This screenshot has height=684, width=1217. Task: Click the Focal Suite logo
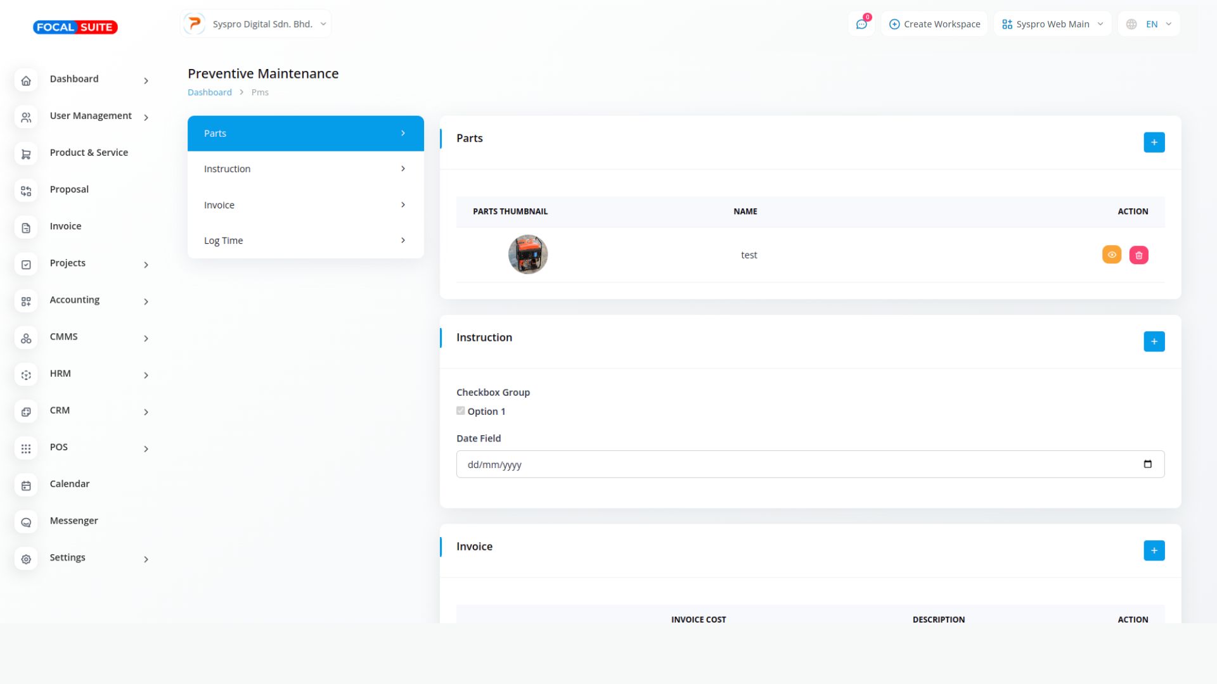75,27
